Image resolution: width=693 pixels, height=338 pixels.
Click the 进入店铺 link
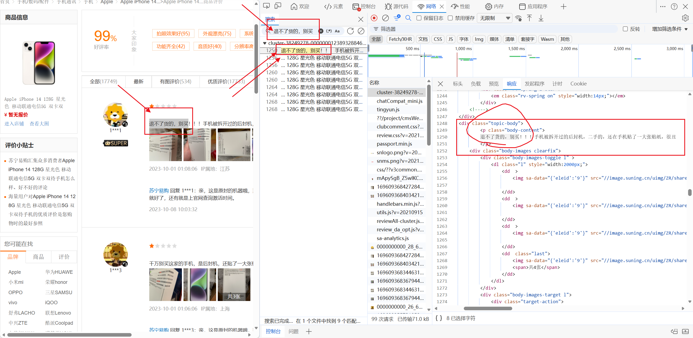pos(14,124)
